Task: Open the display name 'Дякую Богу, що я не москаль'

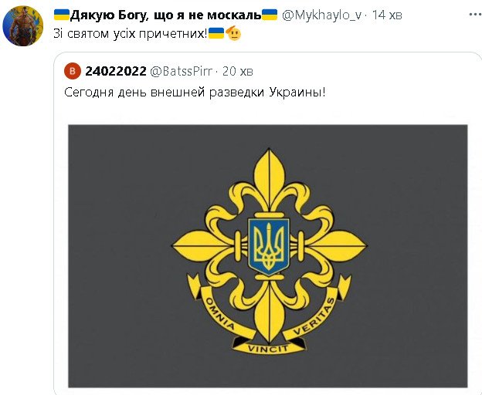Action: coord(165,15)
